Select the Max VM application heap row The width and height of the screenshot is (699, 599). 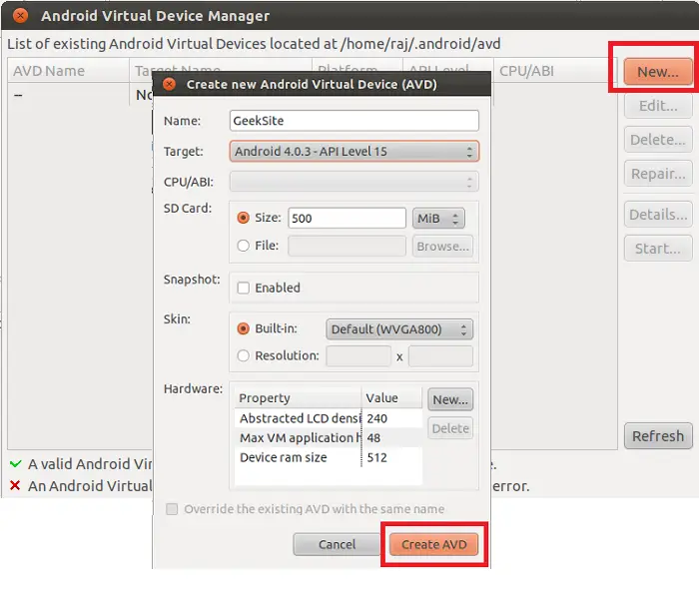click(329, 437)
